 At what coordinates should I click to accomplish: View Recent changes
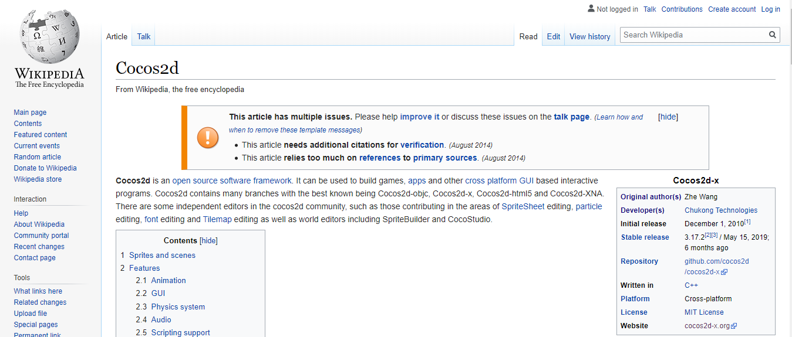39,247
